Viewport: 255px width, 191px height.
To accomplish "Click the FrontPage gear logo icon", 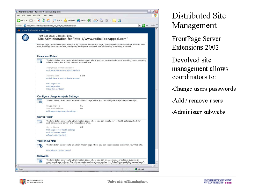I will coord(25,38).
